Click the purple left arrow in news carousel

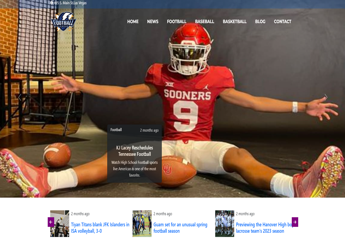click(51, 222)
